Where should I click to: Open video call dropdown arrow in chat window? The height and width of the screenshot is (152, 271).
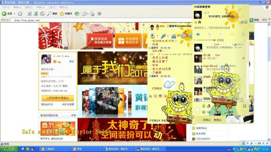click(x=157, y=36)
